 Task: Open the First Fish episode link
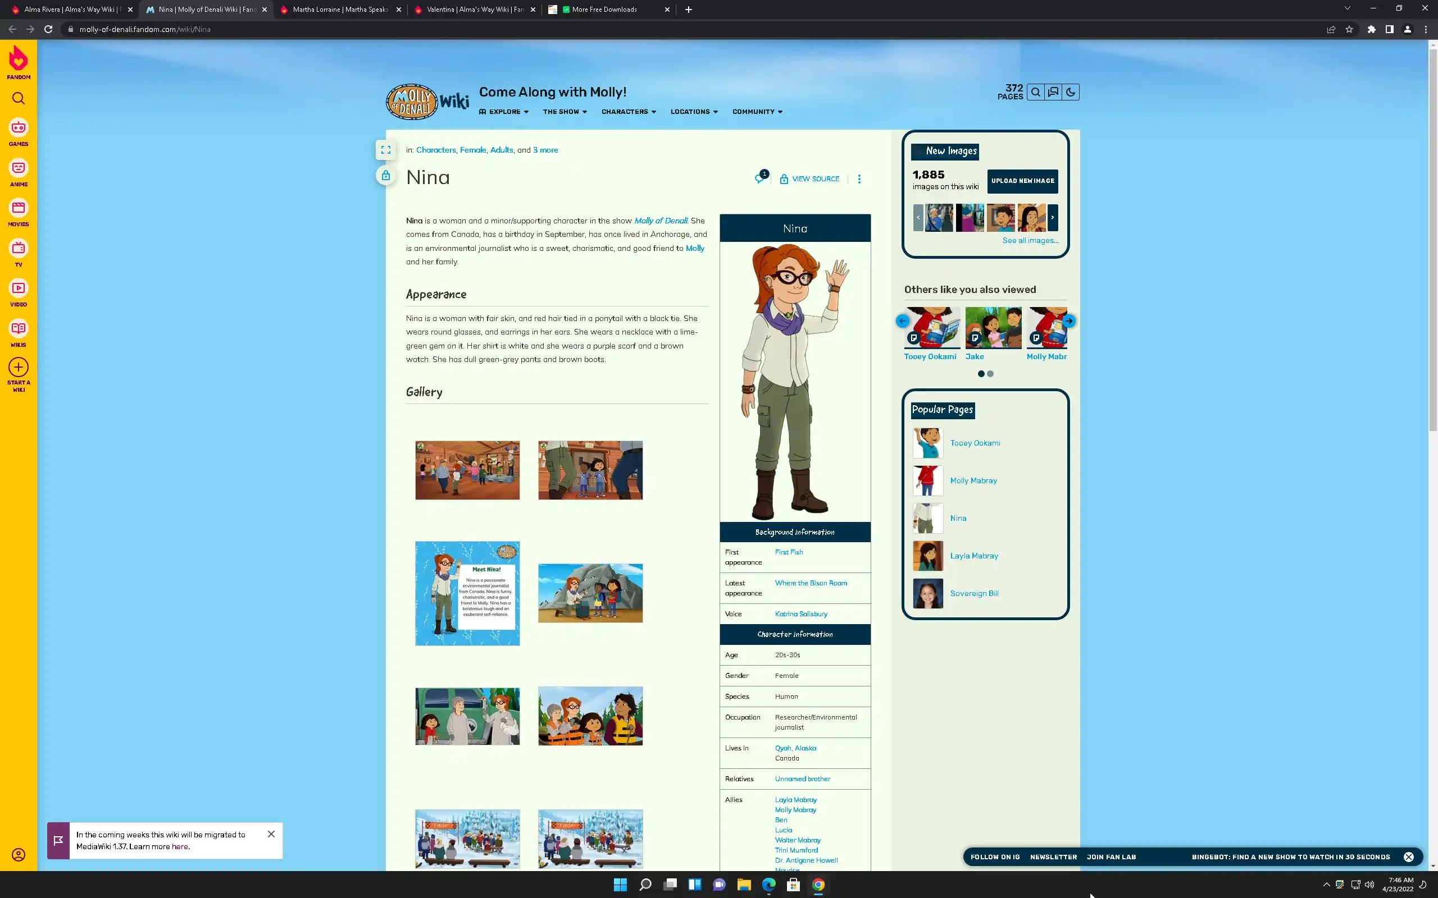(x=789, y=552)
